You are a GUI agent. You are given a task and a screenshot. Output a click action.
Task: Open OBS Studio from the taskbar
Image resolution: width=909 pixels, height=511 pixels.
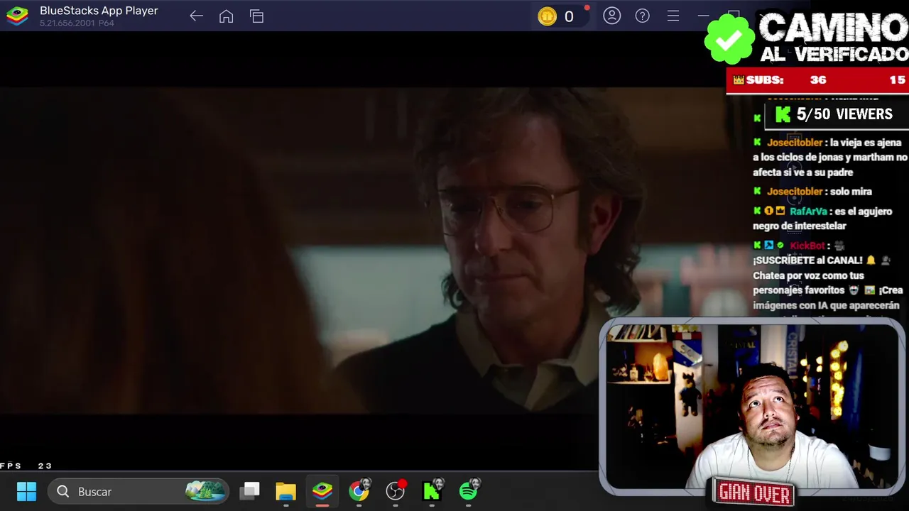click(x=396, y=490)
